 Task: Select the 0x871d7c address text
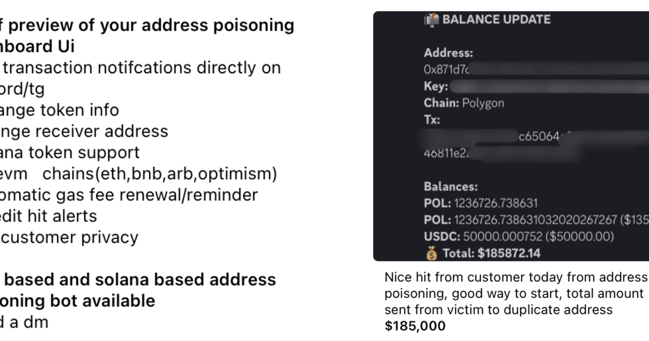(x=446, y=70)
